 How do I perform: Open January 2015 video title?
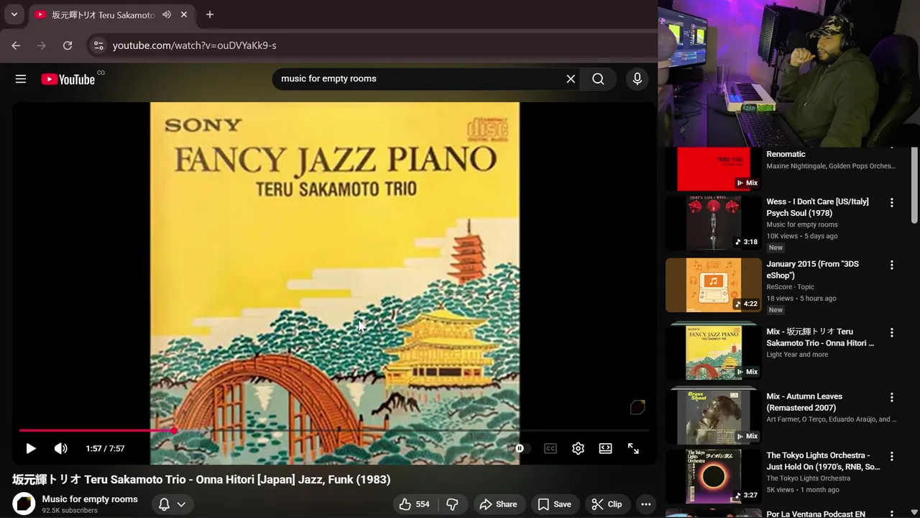pos(812,270)
